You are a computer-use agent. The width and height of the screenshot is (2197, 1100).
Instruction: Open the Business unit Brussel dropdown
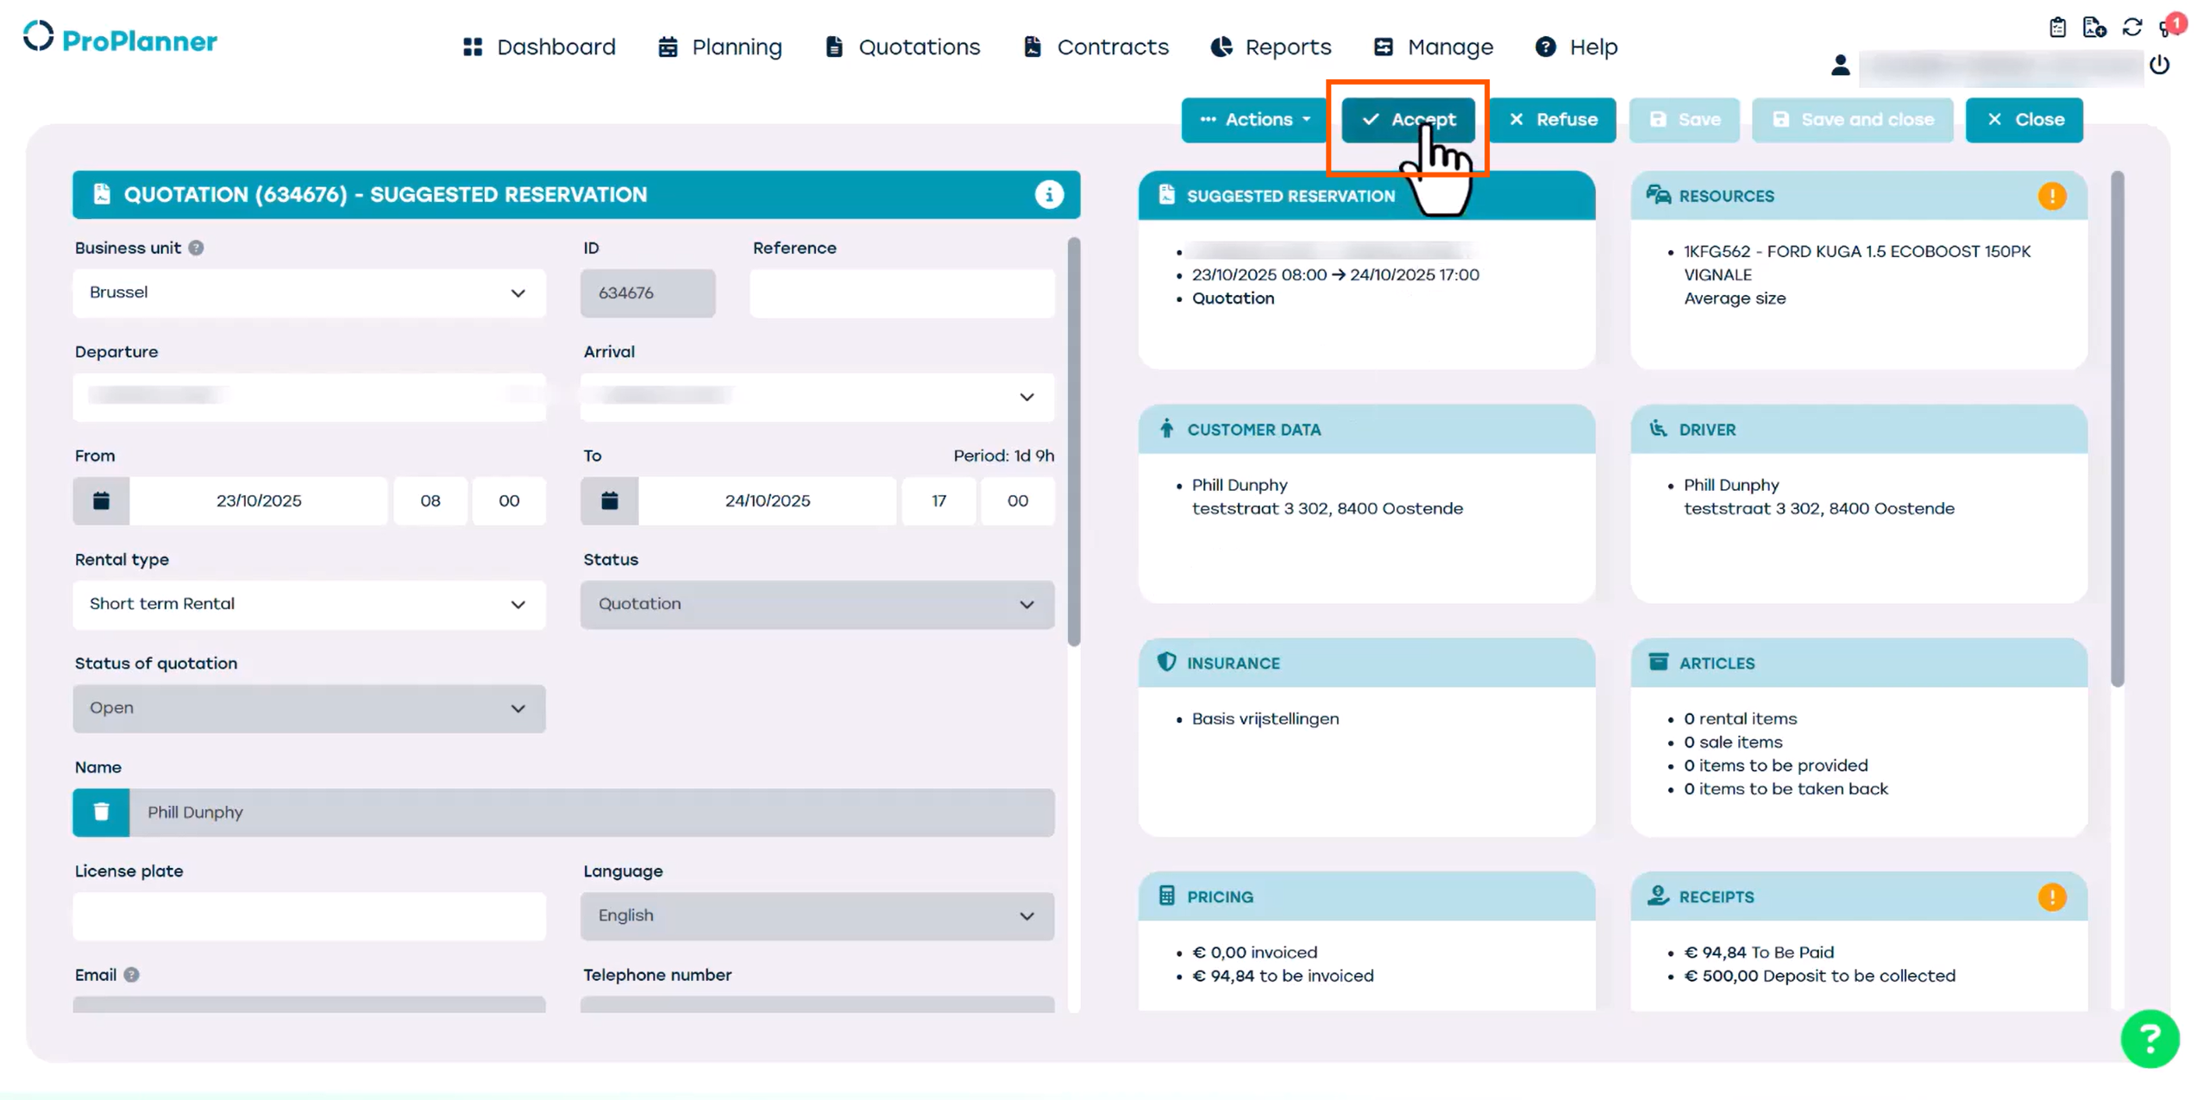(x=309, y=293)
